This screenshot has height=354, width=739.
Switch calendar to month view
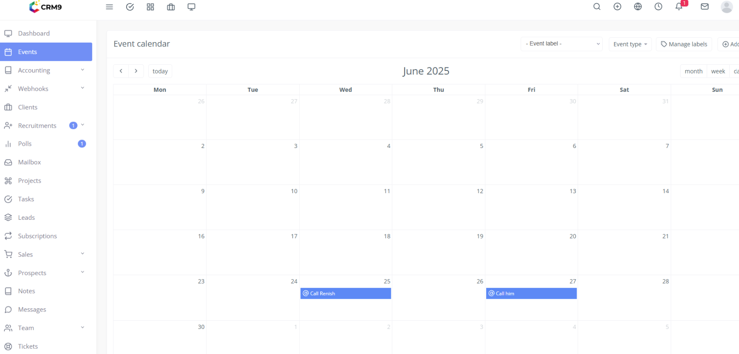pyautogui.click(x=693, y=71)
